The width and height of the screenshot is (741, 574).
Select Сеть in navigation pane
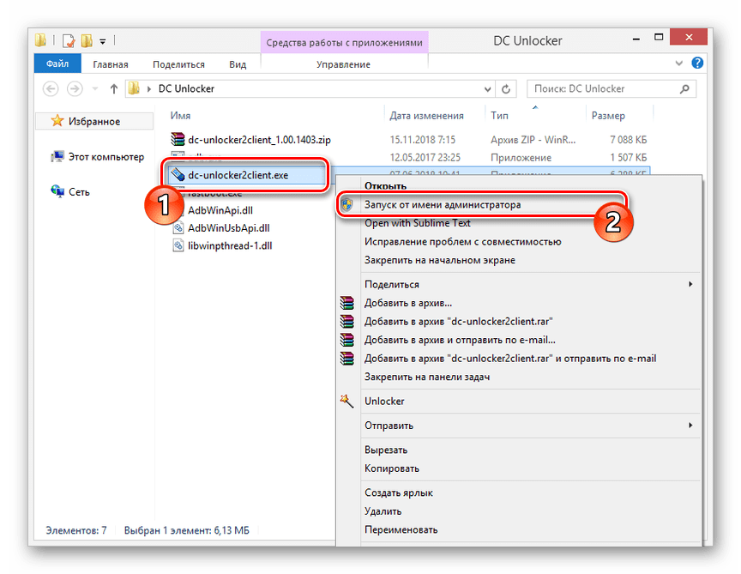(x=79, y=192)
